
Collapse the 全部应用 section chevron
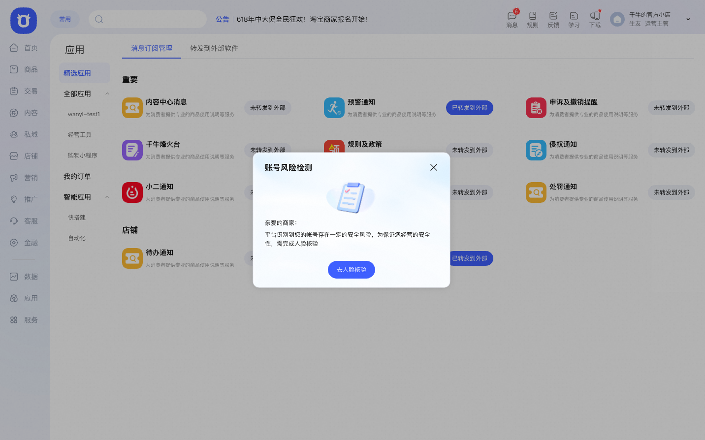[107, 94]
